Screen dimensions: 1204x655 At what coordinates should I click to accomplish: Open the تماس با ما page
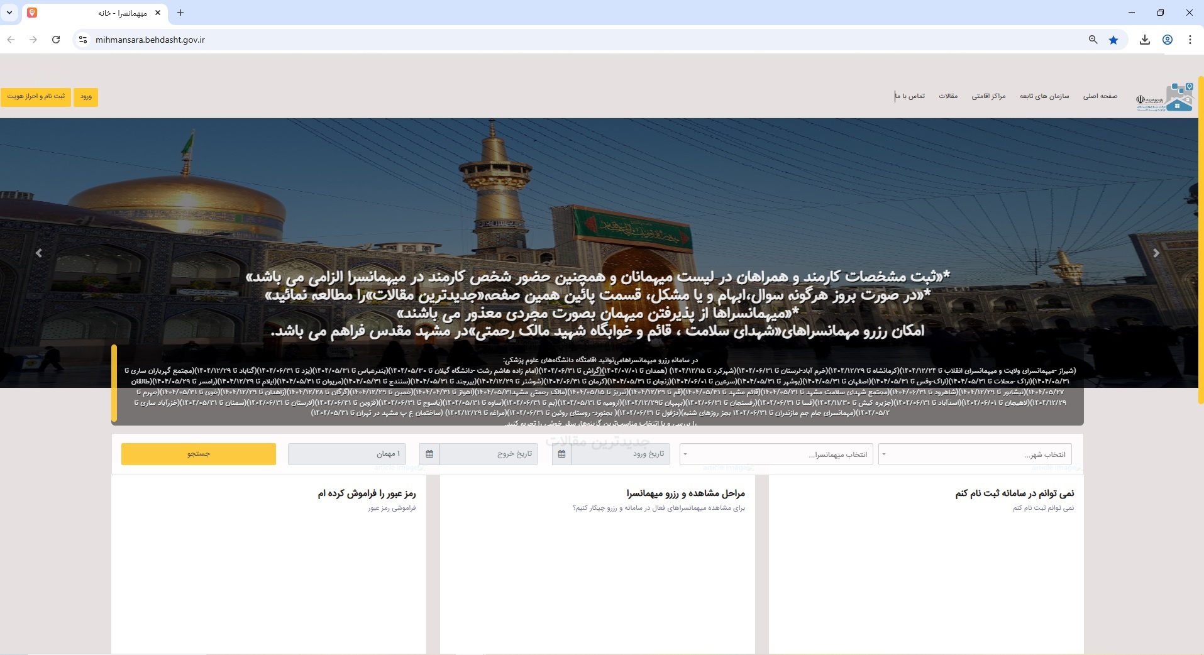pyautogui.click(x=910, y=96)
